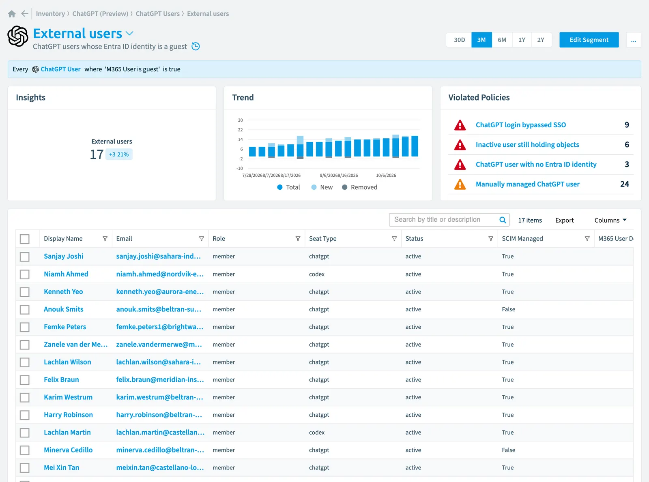
Task: Select the Felix Braun row checkbox
Action: 25,380
